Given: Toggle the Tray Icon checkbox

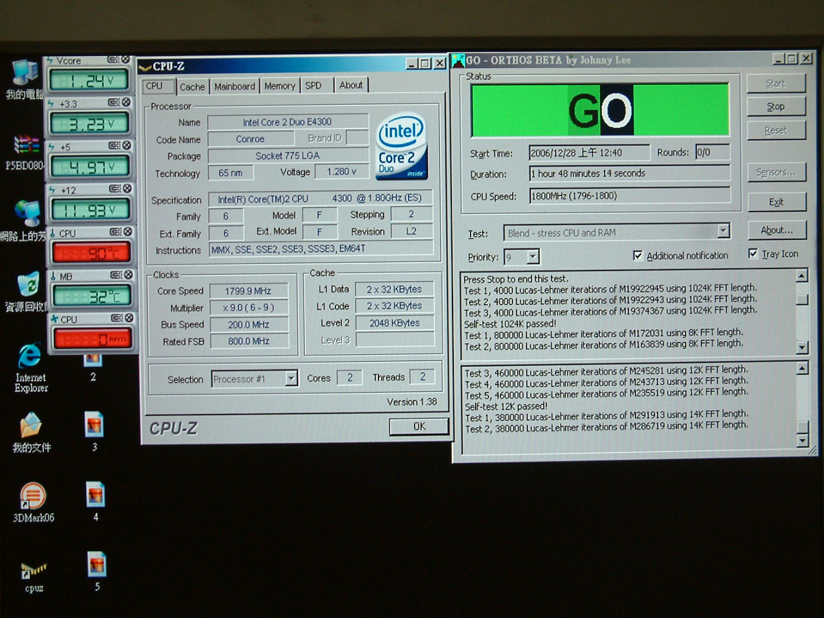Looking at the screenshot, I should [753, 254].
